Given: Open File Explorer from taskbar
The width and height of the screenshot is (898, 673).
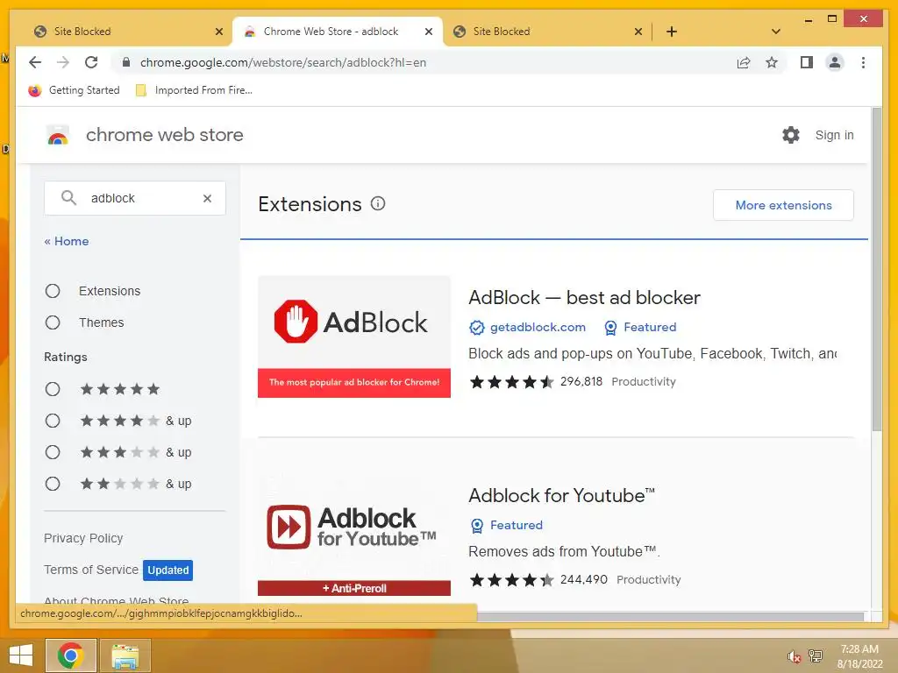Looking at the screenshot, I should tap(125, 655).
